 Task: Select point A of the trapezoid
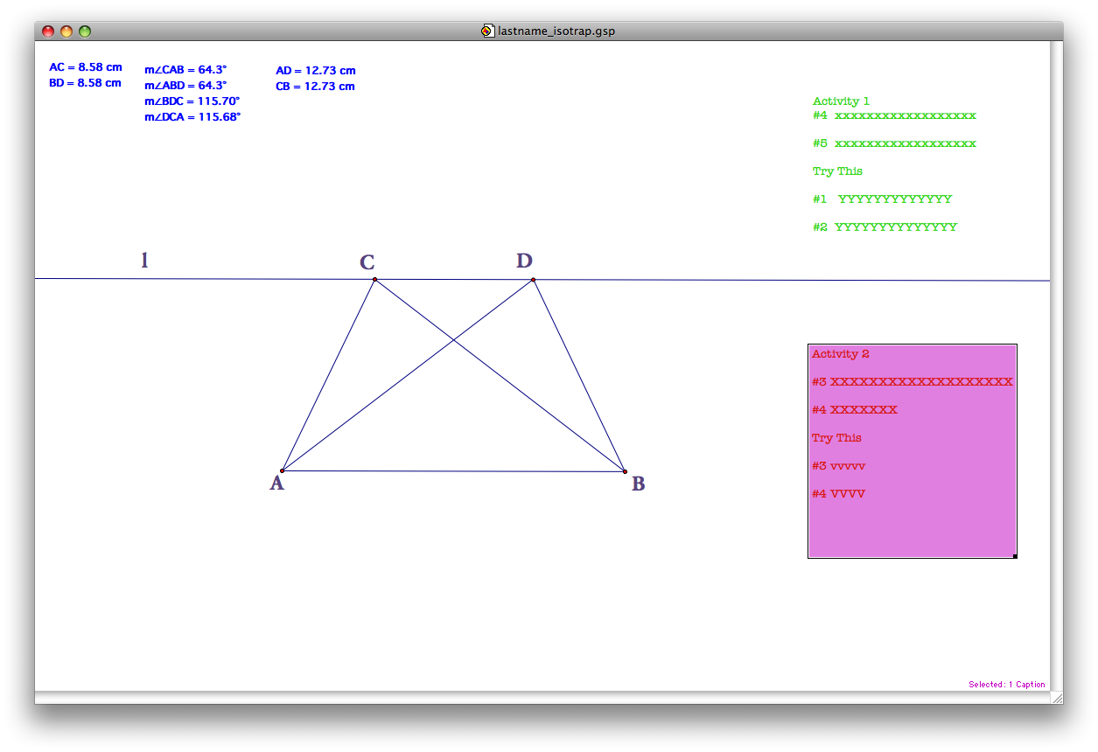(282, 470)
